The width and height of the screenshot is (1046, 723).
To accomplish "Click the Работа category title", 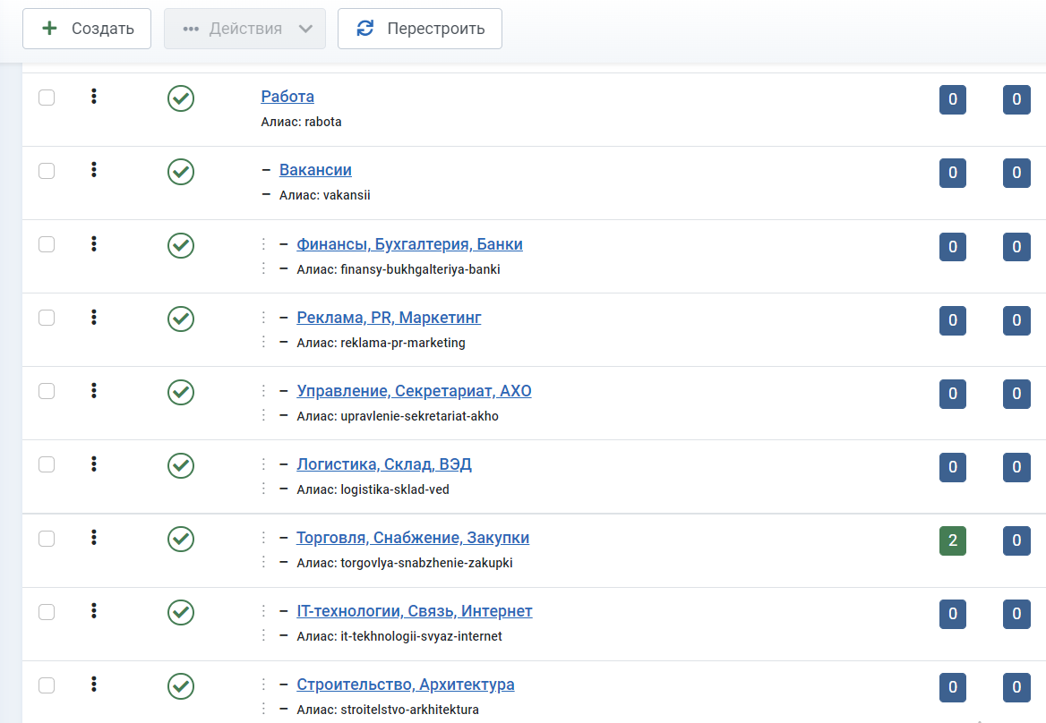I will click(x=287, y=97).
